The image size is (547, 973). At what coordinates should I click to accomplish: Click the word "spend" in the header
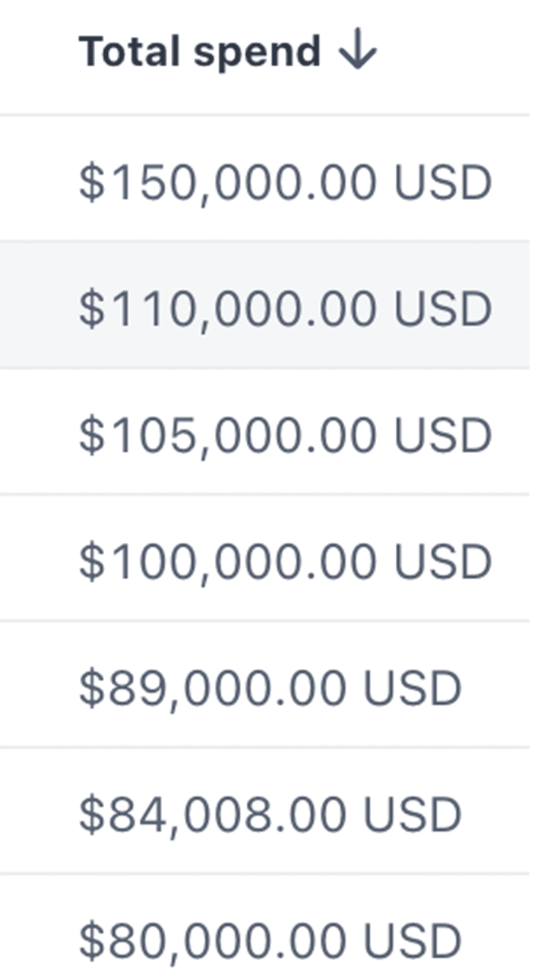coord(257,53)
